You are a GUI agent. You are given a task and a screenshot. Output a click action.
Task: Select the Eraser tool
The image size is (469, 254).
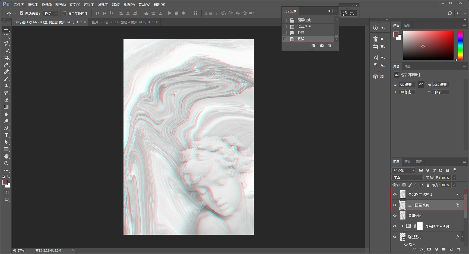pyautogui.click(x=6, y=100)
